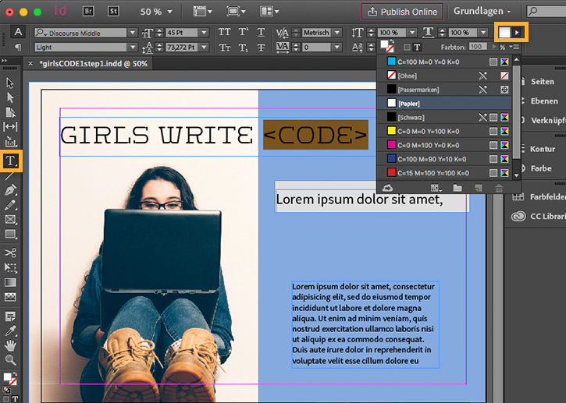Toggle text formatting affects text (T) button
Viewport: 566px width, 403px height.
[x=418, y=48]
